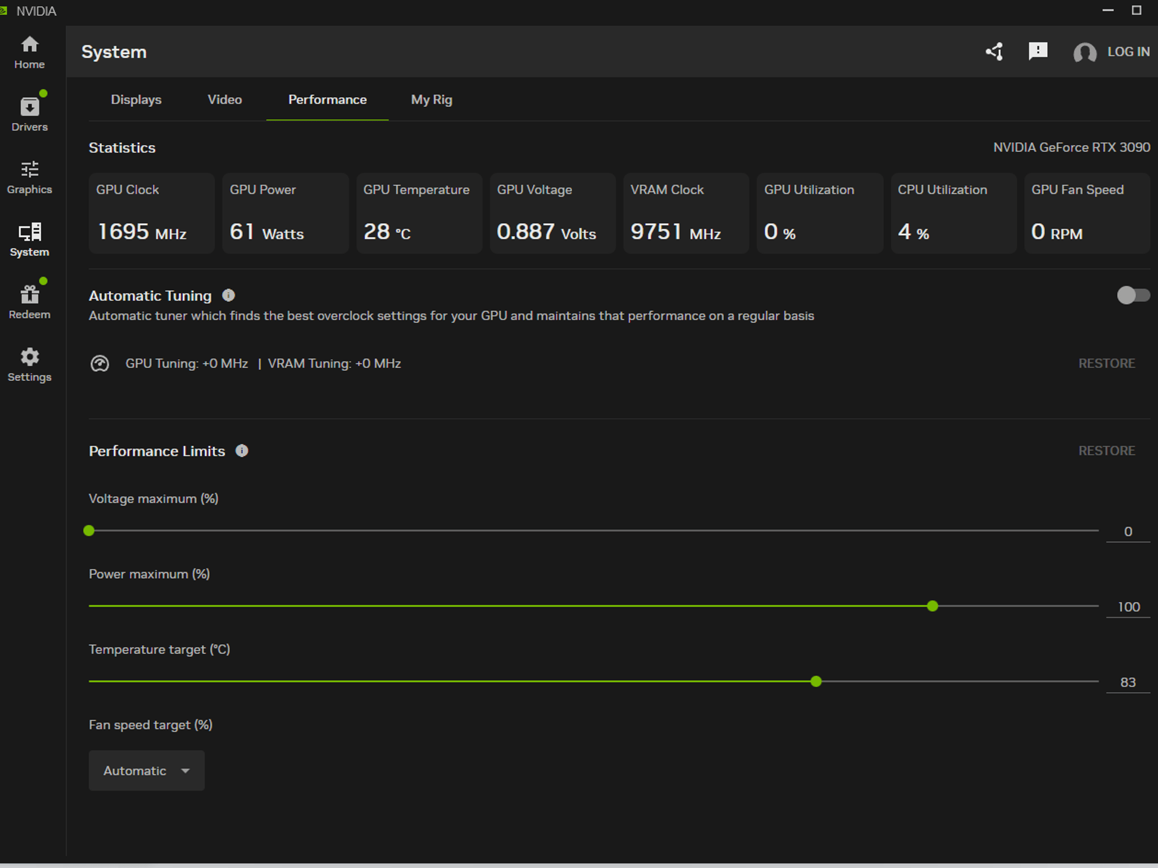Click the Fan speed target (%) label
The image size is (1158, 868).
[x=150, y=724]
